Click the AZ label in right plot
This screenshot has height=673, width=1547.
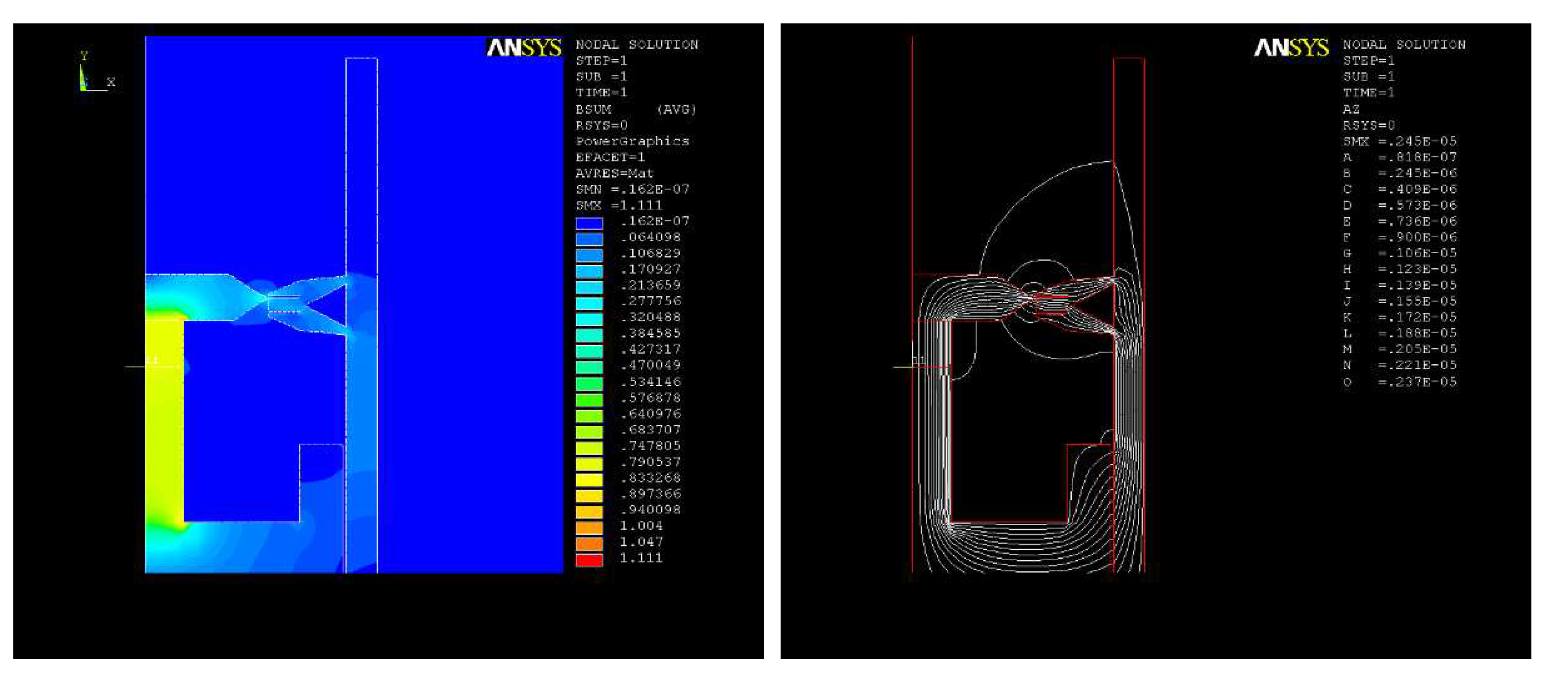click(x=1350, y=109)
